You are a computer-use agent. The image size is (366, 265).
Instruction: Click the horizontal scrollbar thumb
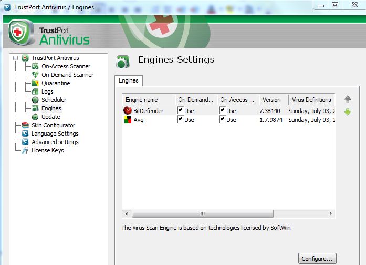click(202, 214)
